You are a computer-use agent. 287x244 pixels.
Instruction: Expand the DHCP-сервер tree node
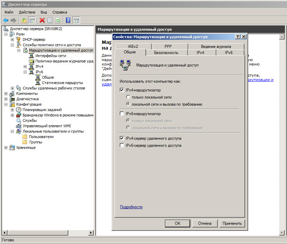tap(13, 39)
